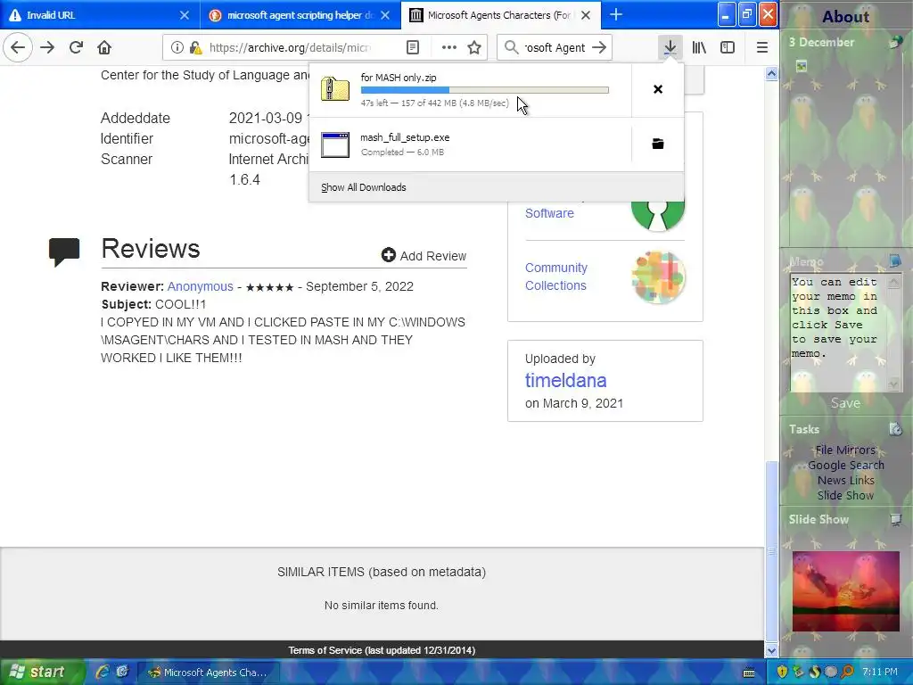Click the Reviews speech bubble icon
Screen dimensions: 913x685
(64, 252)
